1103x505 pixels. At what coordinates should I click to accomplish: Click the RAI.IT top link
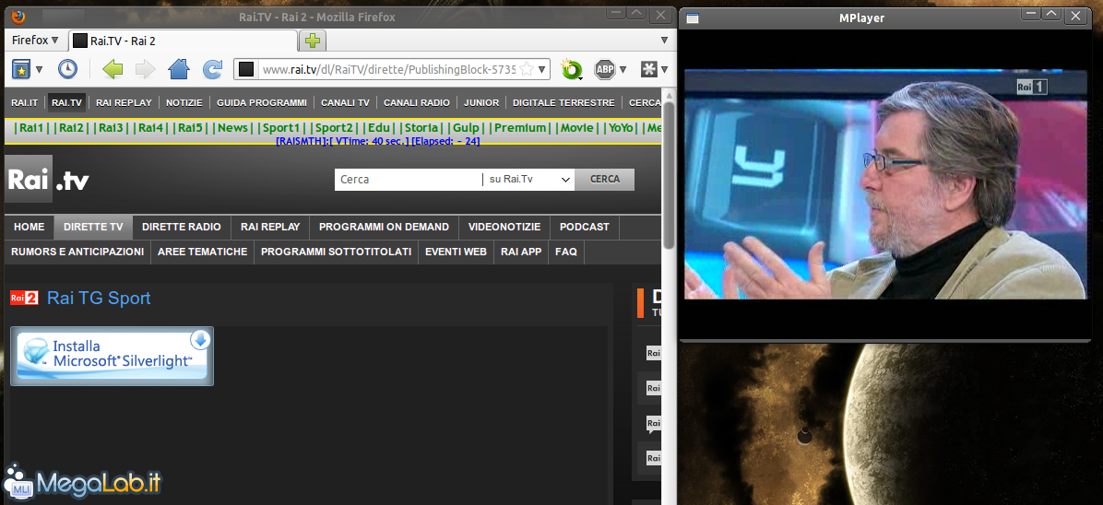tap(25, 102)
